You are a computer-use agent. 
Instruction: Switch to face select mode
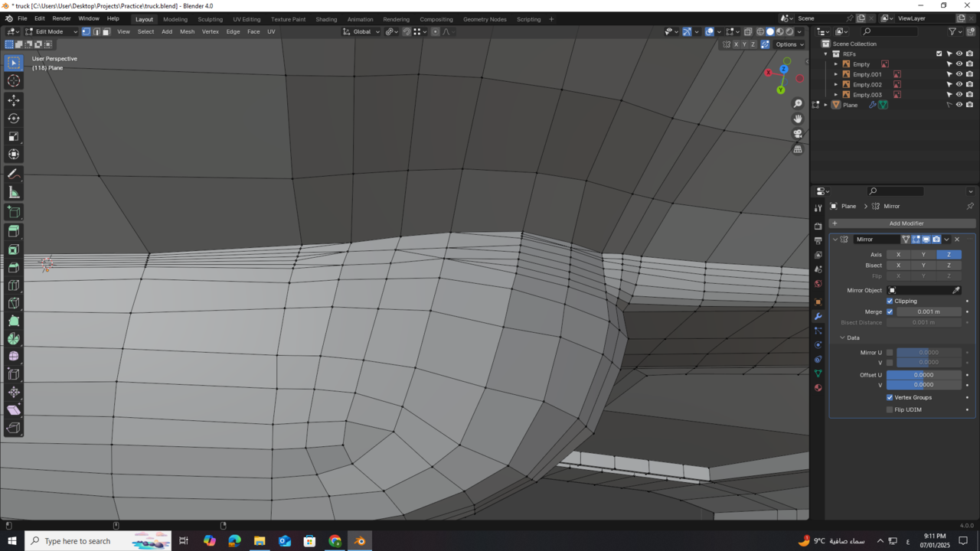[x=106, y=31]
